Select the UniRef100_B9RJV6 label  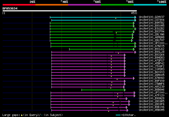[152, 107]
